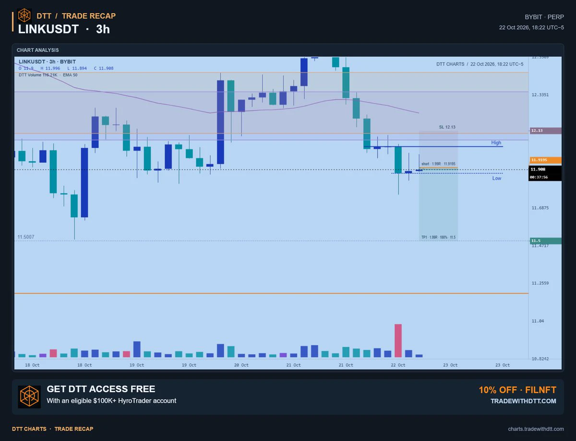Click the 10% OFF · FILNFT promo code

(517, 390)
